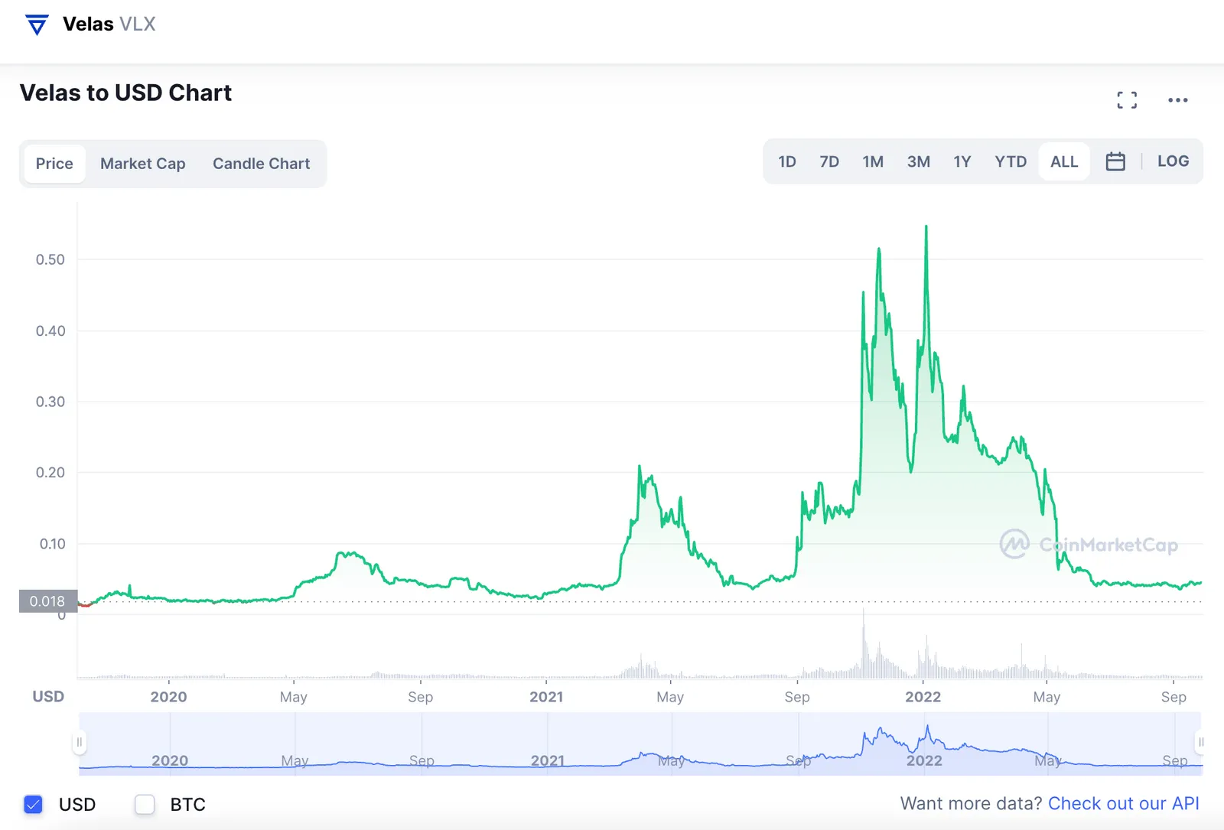1224x830 pixels.
Task: Click the 0.10 y-axis price label
Action: pos(52,544)
